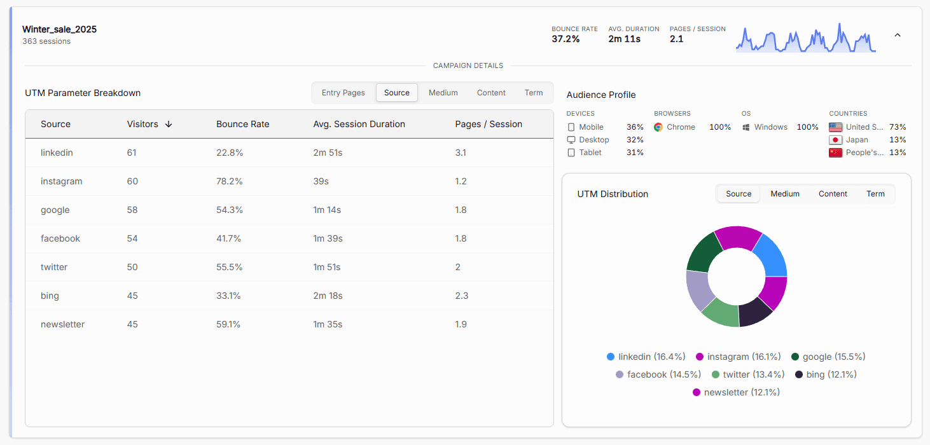The image size is (930, 445).
Task: Click the dark green google legend dot
Action: [x=795, y=357]
